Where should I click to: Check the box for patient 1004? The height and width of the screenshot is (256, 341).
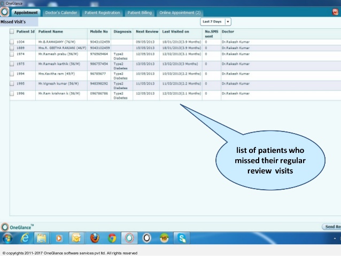pyautogui.click(x=12, y=41)
